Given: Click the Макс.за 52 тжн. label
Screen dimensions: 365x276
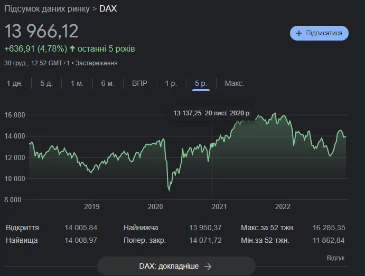Looking at the screenshot, I should click(268, 228).
